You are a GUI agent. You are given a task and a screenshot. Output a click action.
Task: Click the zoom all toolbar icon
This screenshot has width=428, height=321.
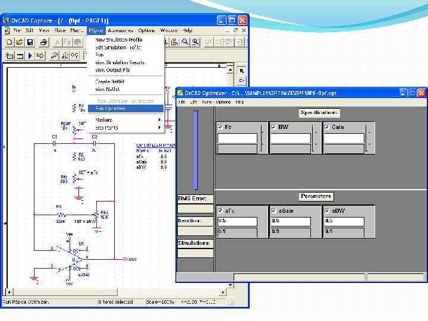point(196,42)
